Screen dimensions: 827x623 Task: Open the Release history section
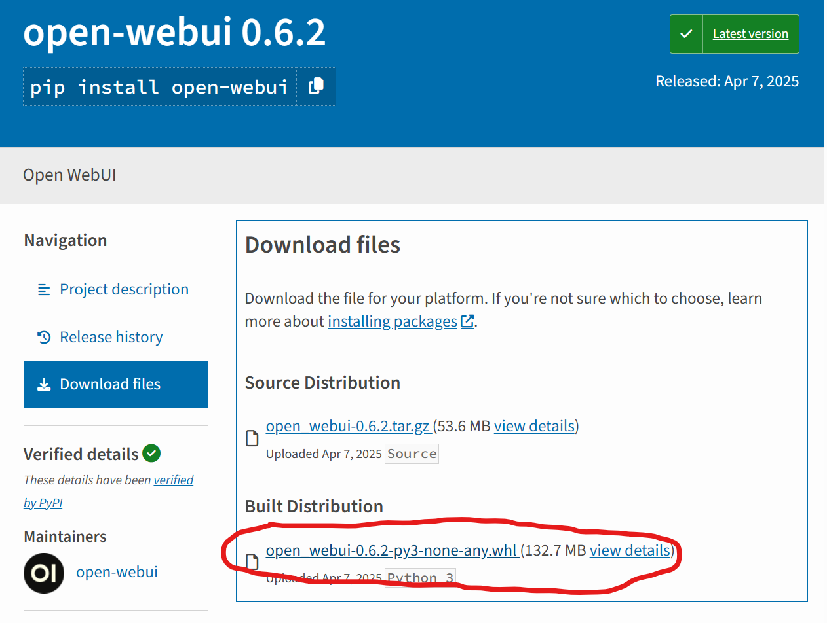tap(111, 337)
